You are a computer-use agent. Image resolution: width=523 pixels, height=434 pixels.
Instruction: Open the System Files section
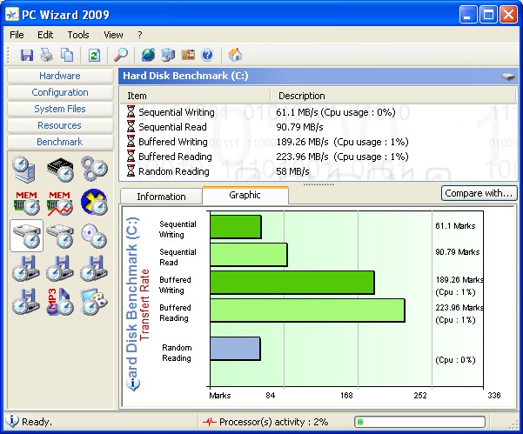coord(60,109)
